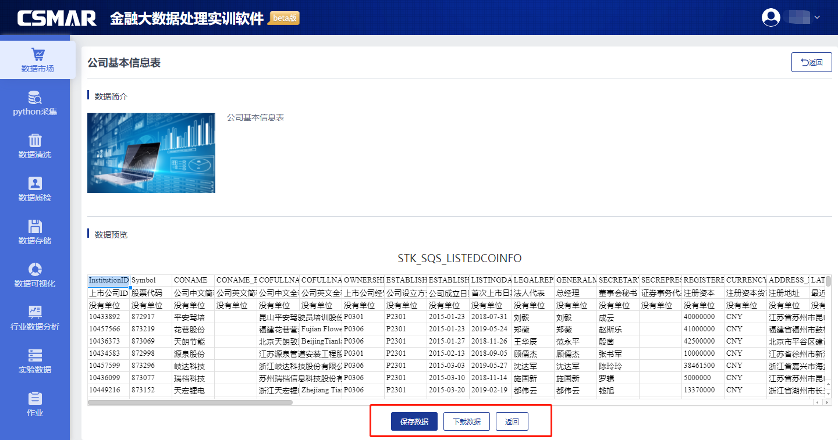Select the InstitutionID header cell
This screenshot has width=838, height=440.
tap(108, 280)
